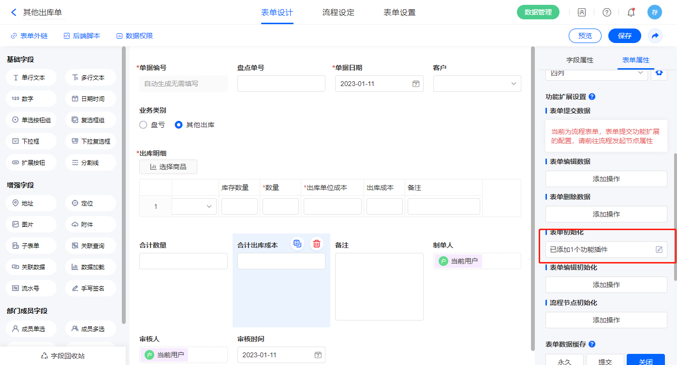Screen dimensions: 677x365
Task: Click the calendar icon in 单据日期 field
Action: [x=415, y=84]
